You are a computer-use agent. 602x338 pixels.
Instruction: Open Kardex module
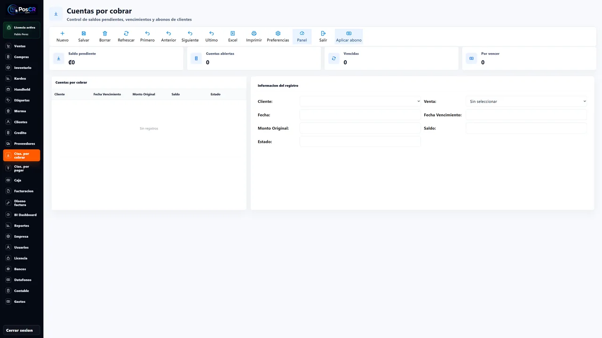22,78
